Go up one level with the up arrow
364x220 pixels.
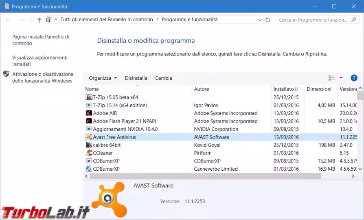(x=39, y=20)
